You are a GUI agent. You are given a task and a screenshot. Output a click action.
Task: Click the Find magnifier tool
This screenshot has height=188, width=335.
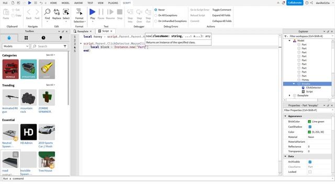(47, 12)
